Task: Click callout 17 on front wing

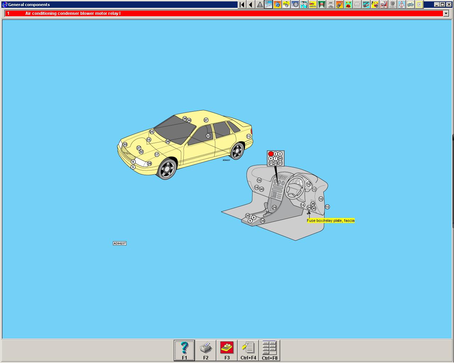Action: (x=157, y=155)
